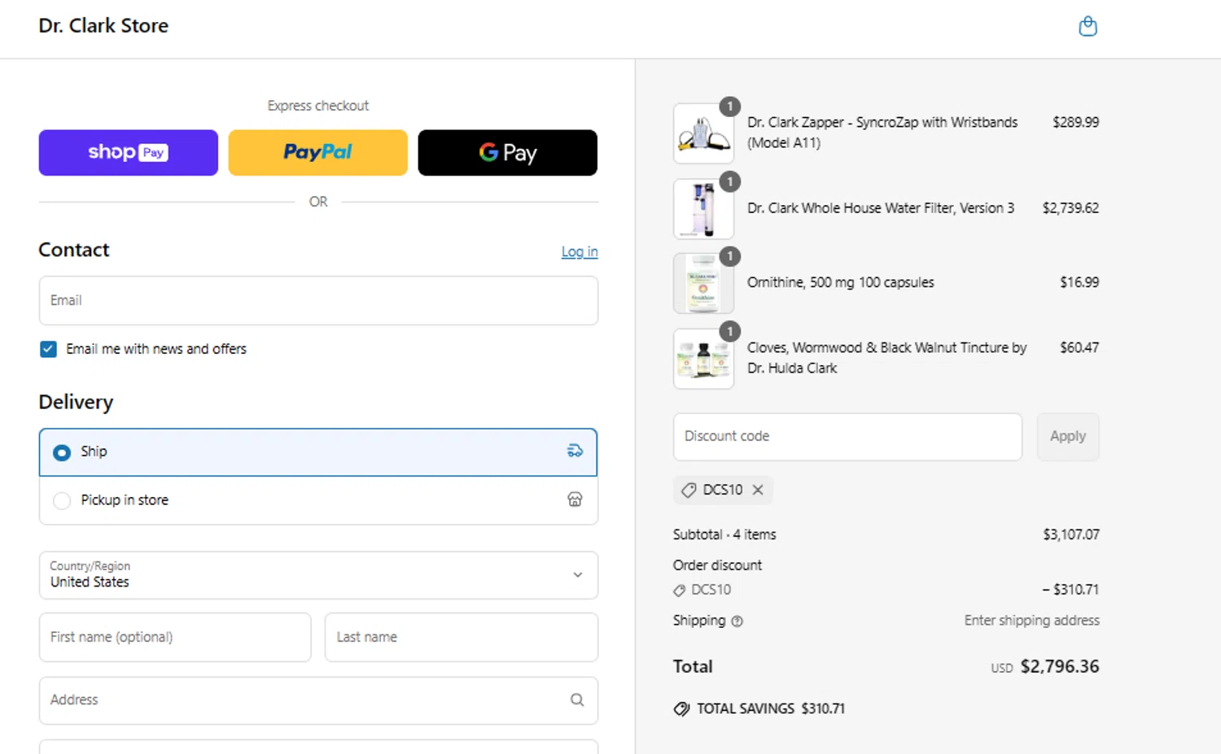Image resolution: width=1221 pixels, height=754 pixels.
Task: Click the $60.47 tincture price
Action: pos(1079,347)
